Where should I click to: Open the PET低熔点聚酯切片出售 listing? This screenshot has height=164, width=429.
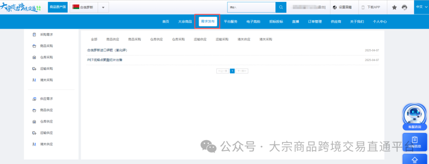click(x=105, y=60)
